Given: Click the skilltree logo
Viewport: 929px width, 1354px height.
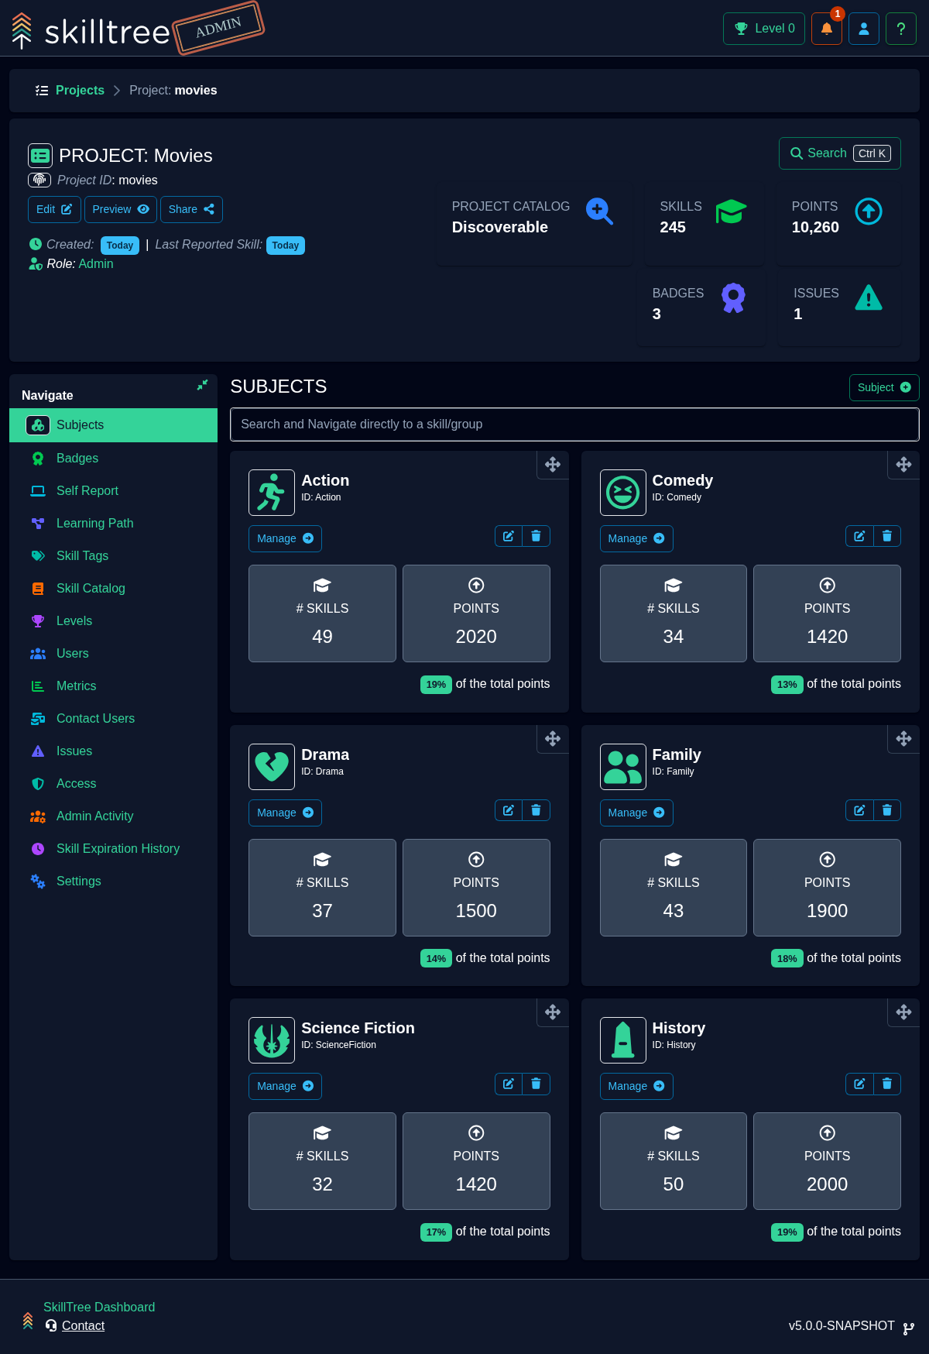Looking at the screenshot, I should [x=91, y=31].
